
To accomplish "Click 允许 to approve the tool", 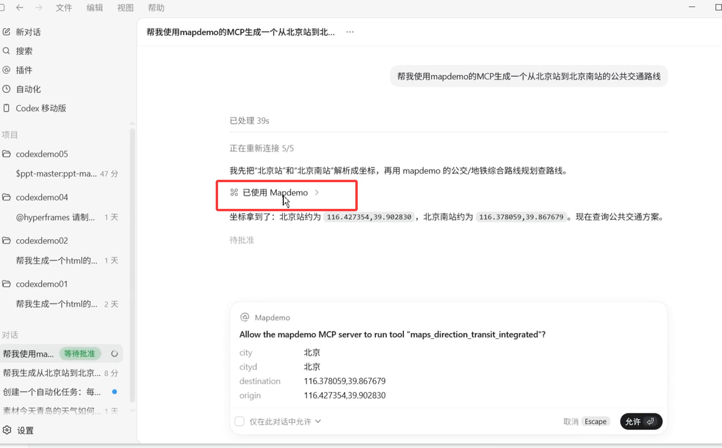I will coord(641,421).
